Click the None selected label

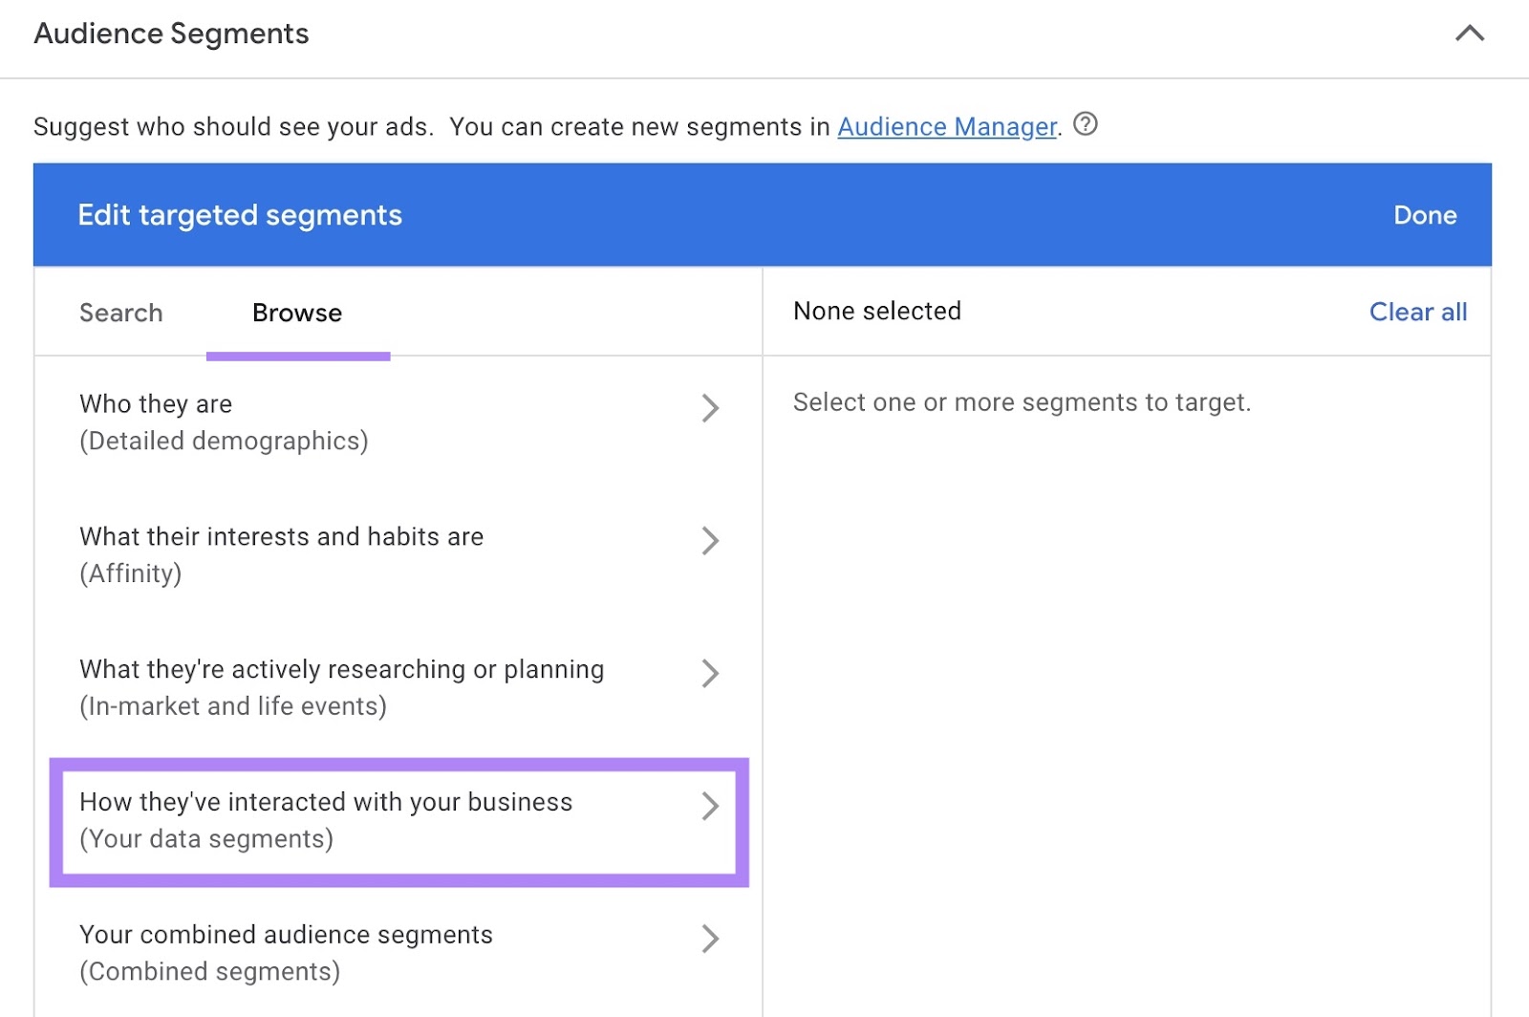click(876, 311)
